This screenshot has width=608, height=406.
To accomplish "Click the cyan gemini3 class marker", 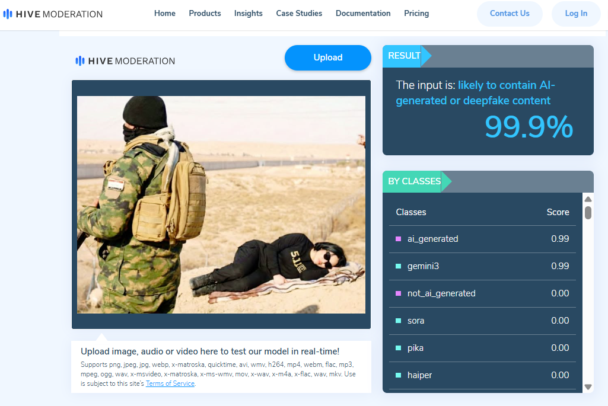I will [x=399, y=266].
